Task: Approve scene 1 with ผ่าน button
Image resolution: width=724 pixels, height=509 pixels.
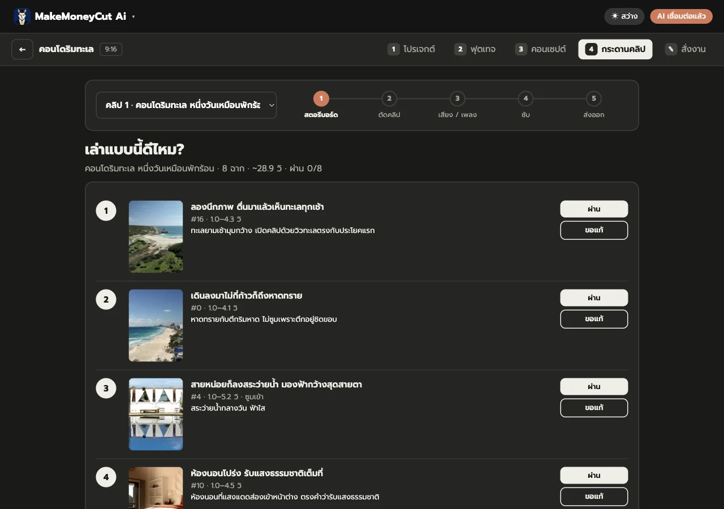Action: (594, 209)
